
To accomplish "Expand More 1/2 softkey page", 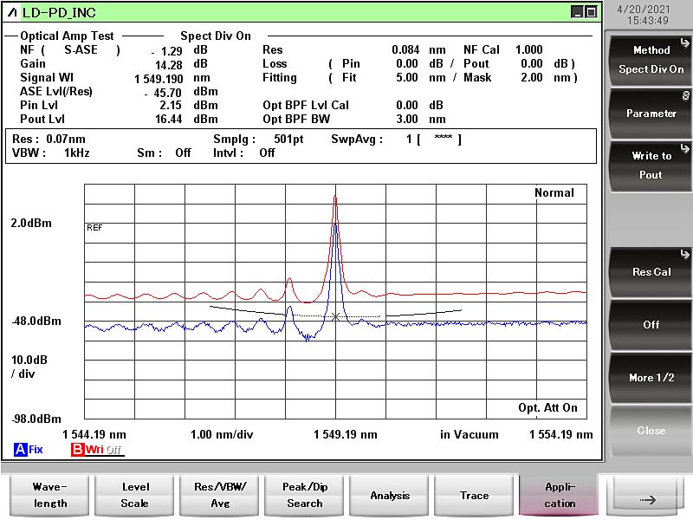I will [651, 378].
